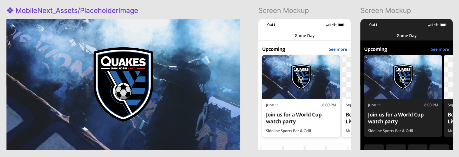Image resolution: width=459 pixels, height=157 pixels.
Task: Click the Game Day title in dark mockup
Action: (406, 36)
